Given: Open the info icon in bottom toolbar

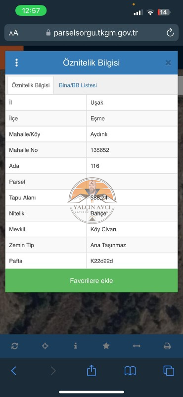Looking at the screenshot, I should 76,346.
